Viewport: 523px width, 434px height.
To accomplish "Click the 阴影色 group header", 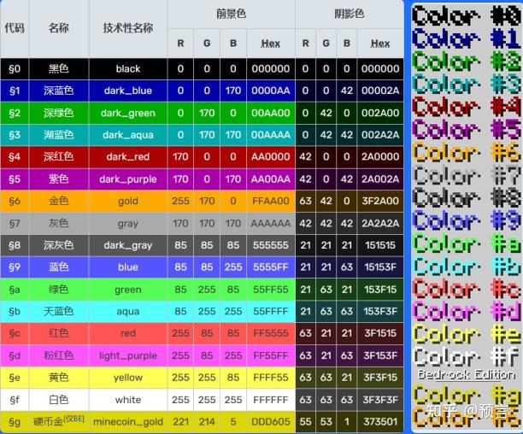I will [x=349, y=14].
